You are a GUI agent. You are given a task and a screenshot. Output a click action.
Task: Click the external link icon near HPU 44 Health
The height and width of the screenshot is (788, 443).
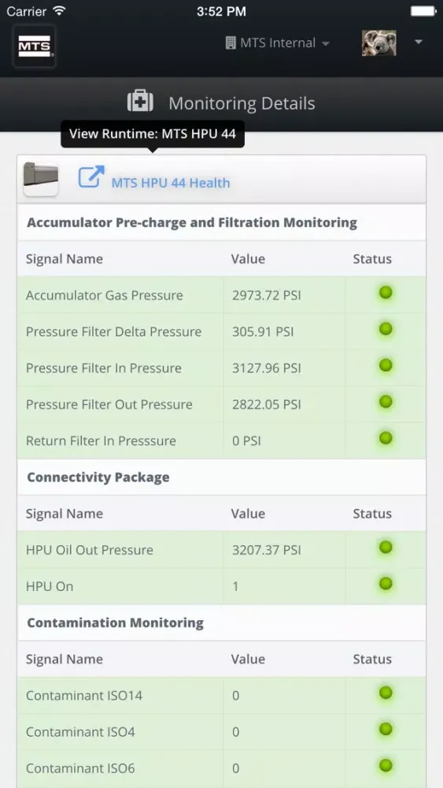[90, 177]
